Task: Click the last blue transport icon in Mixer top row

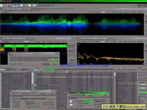Action: pos(146,72)
